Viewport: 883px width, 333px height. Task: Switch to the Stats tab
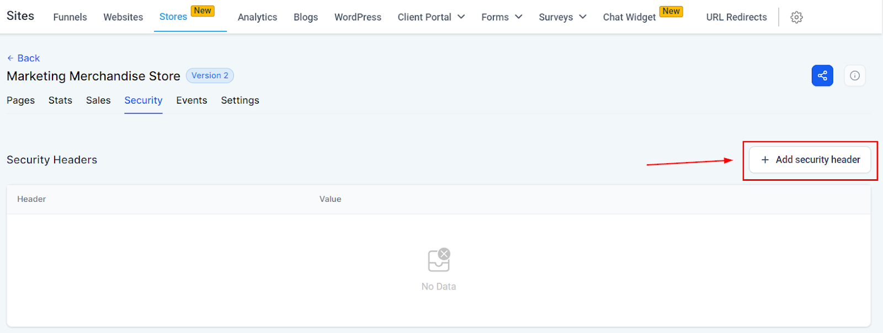click(x=60, y=100)
